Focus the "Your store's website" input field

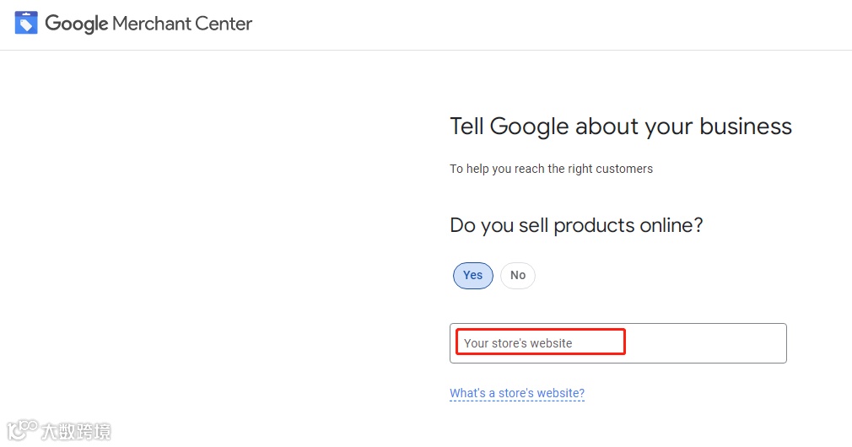[617, 343]
